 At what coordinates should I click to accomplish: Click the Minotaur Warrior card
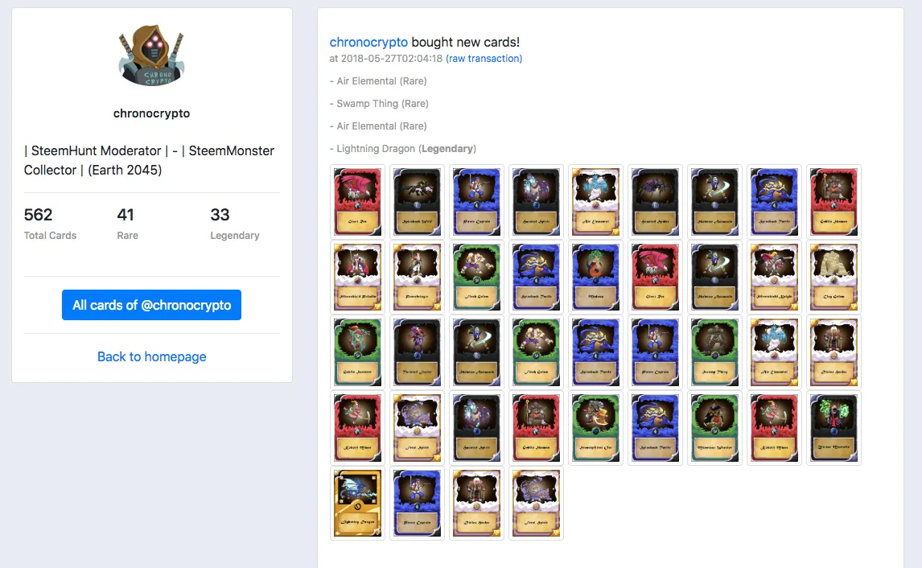click(x=714, y=428)
